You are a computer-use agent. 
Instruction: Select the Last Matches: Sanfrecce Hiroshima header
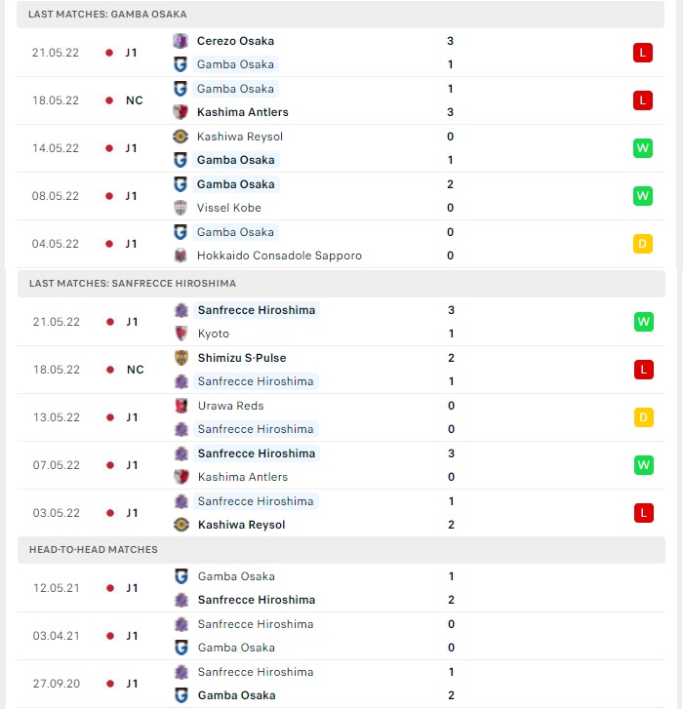tap(341, 284)
